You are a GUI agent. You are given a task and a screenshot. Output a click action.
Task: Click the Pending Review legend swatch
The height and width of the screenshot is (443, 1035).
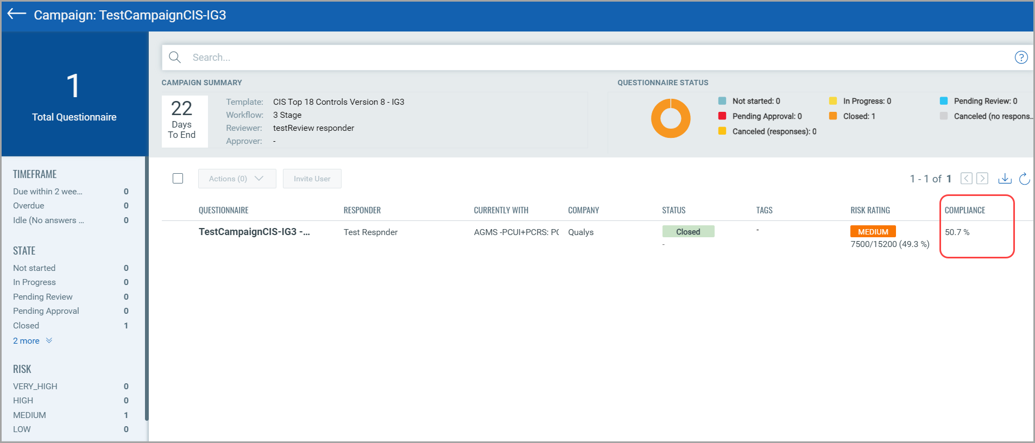click(943, 101)
